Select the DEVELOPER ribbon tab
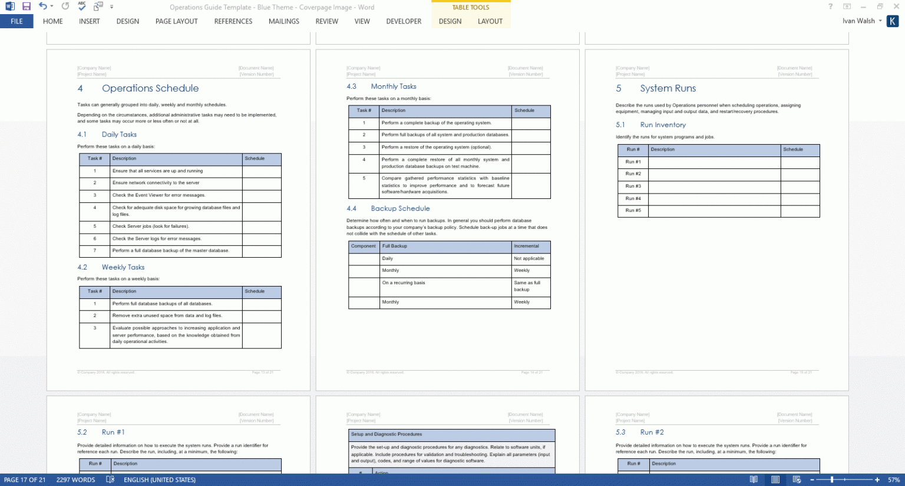Image resolution: width=905 pixels, height=486 pixels. (404, 21)
